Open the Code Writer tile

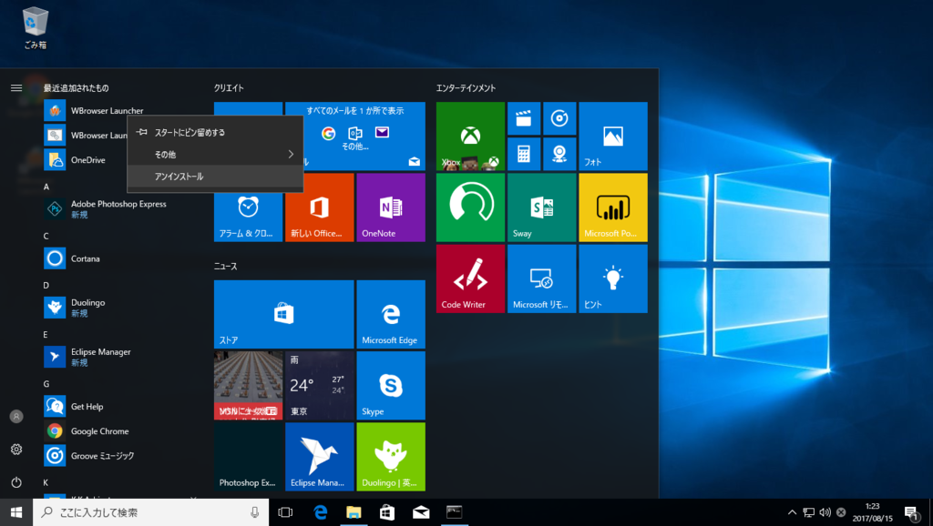coord(470,278)
